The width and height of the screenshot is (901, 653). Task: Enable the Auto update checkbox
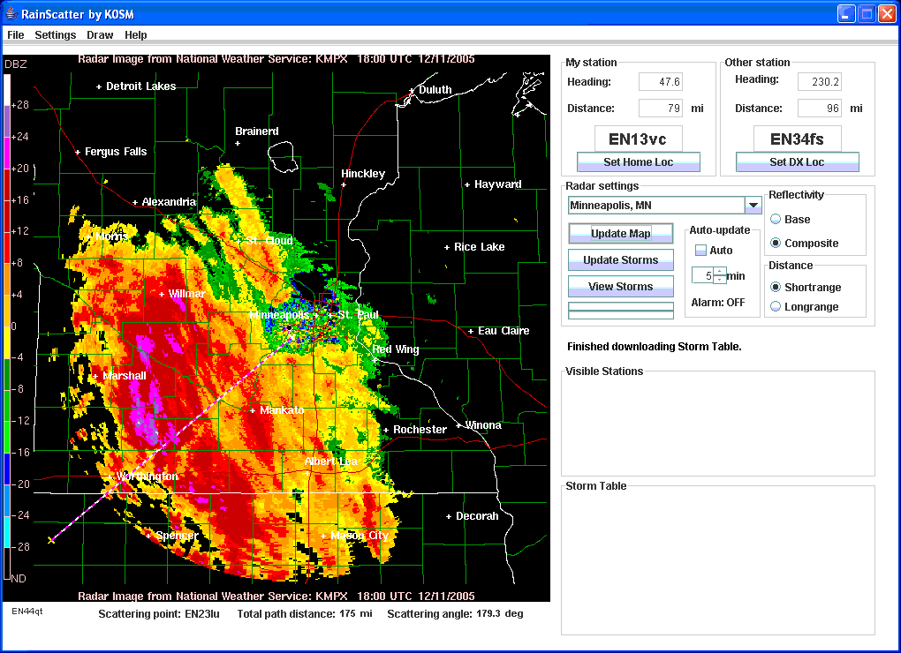click(x=700, y=251)
